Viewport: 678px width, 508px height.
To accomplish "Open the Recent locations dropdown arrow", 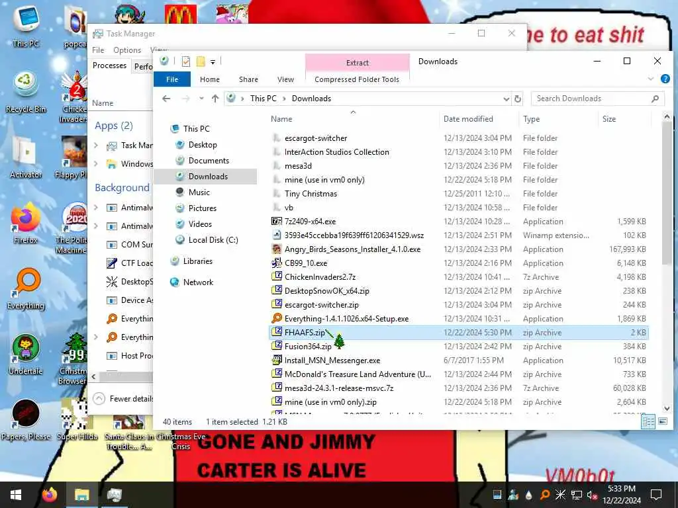I will (x=201, y=99).
